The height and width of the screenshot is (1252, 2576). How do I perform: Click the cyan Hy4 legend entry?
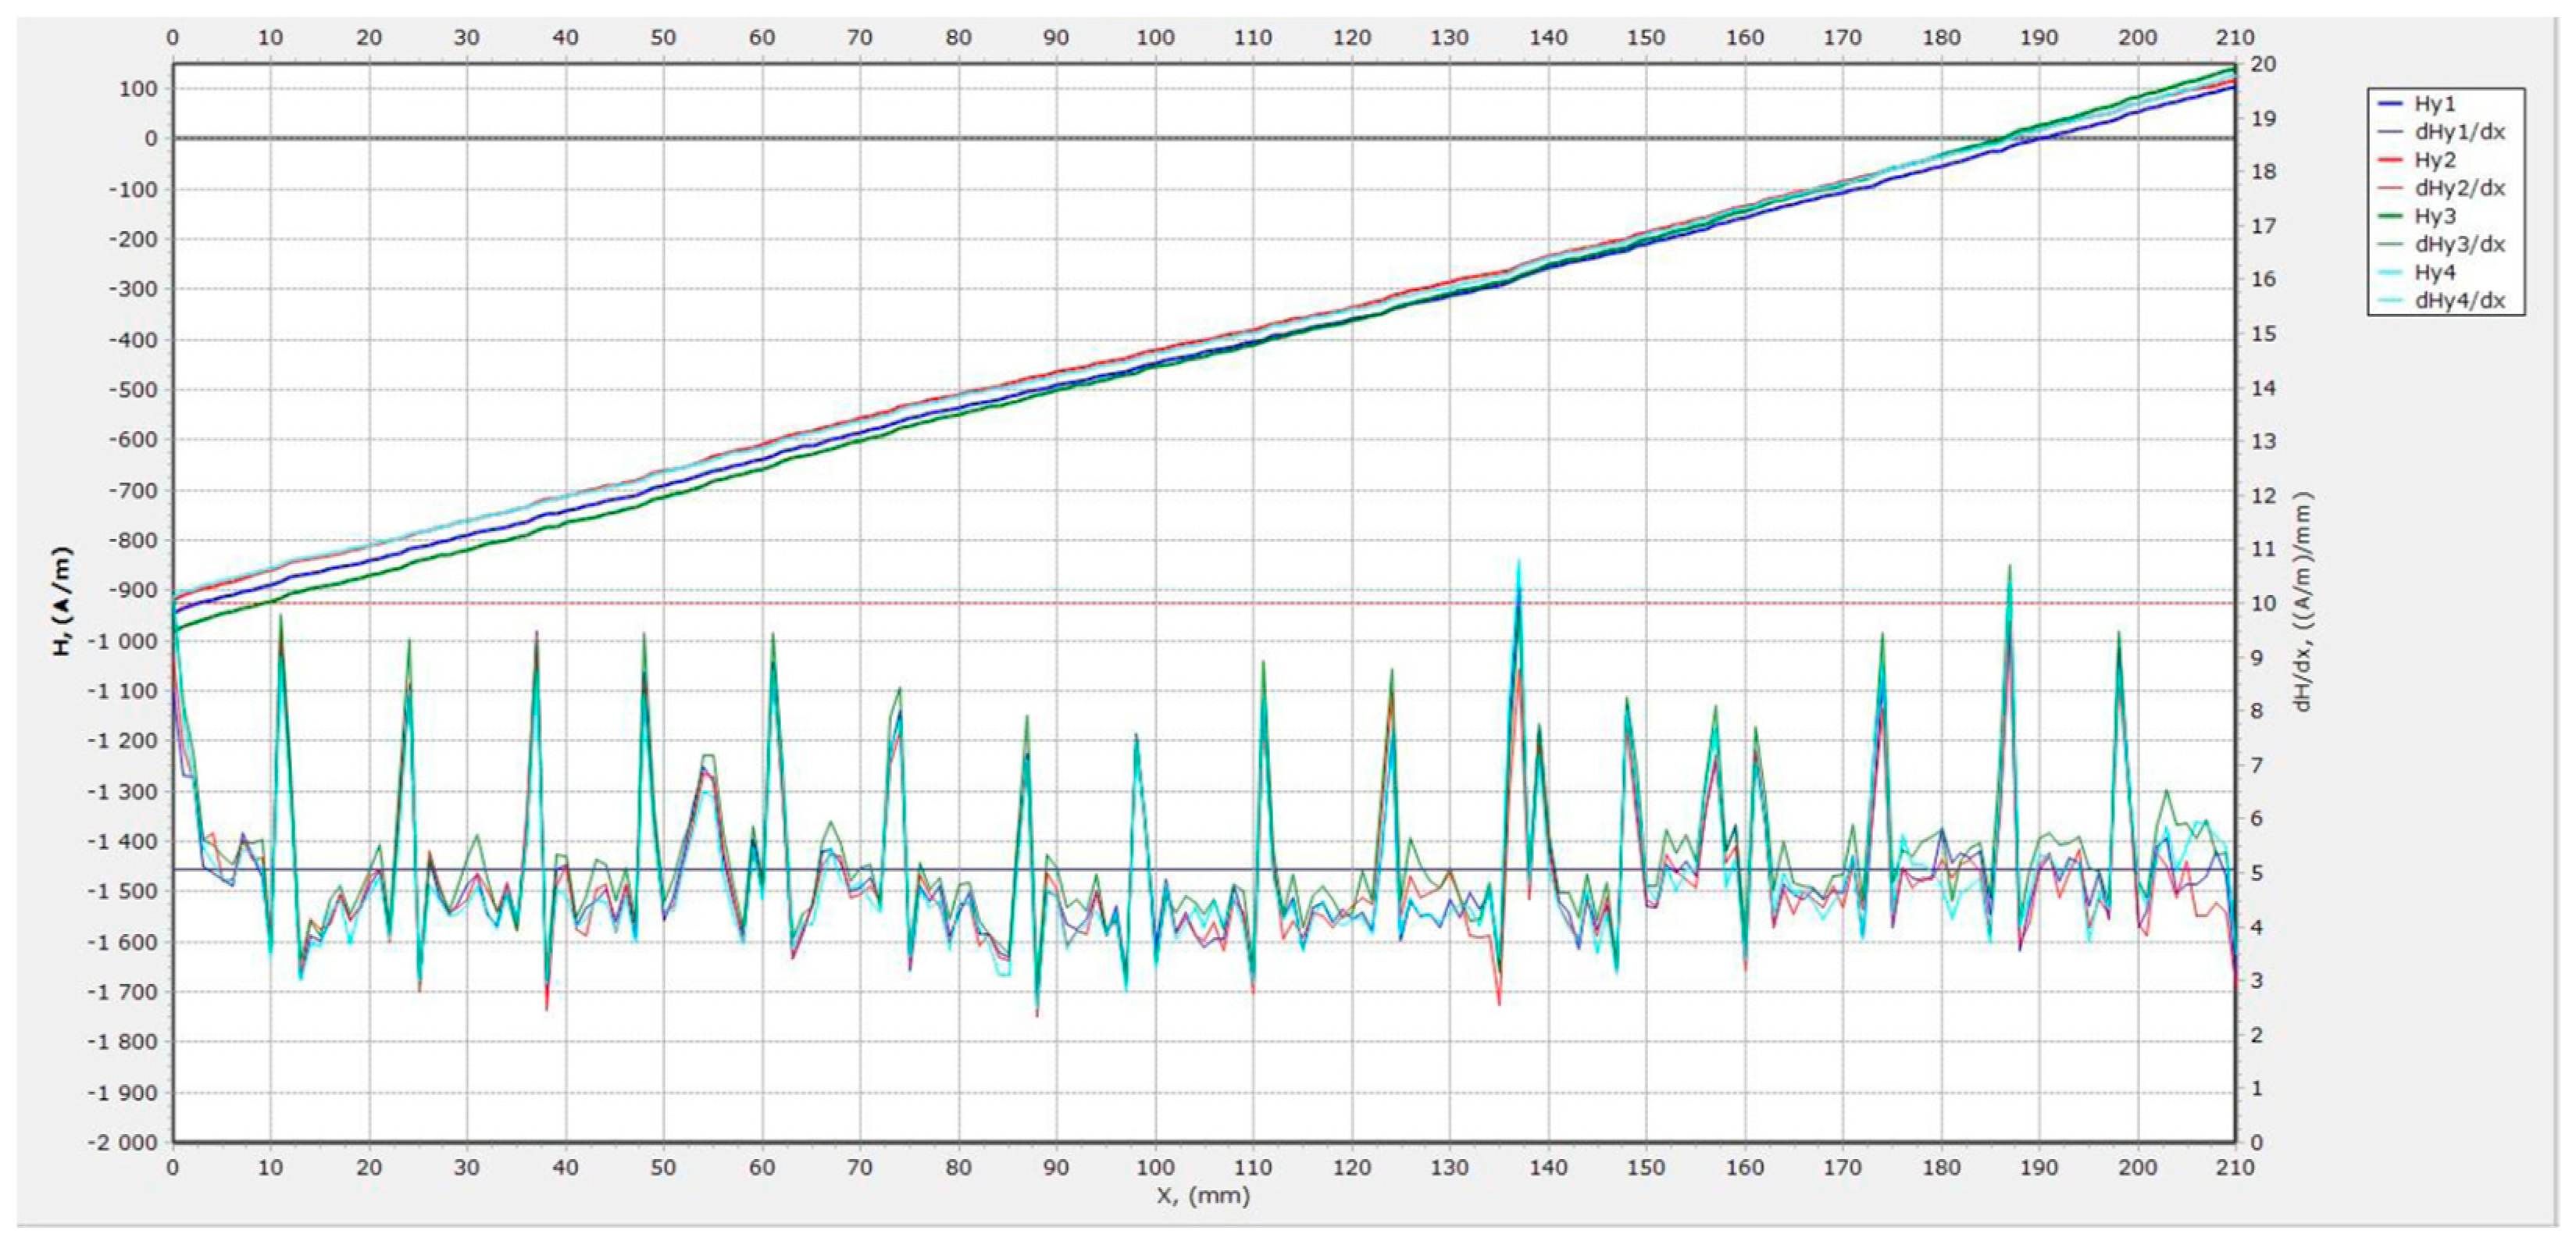pyautogui.click(x=2435, y=272)
